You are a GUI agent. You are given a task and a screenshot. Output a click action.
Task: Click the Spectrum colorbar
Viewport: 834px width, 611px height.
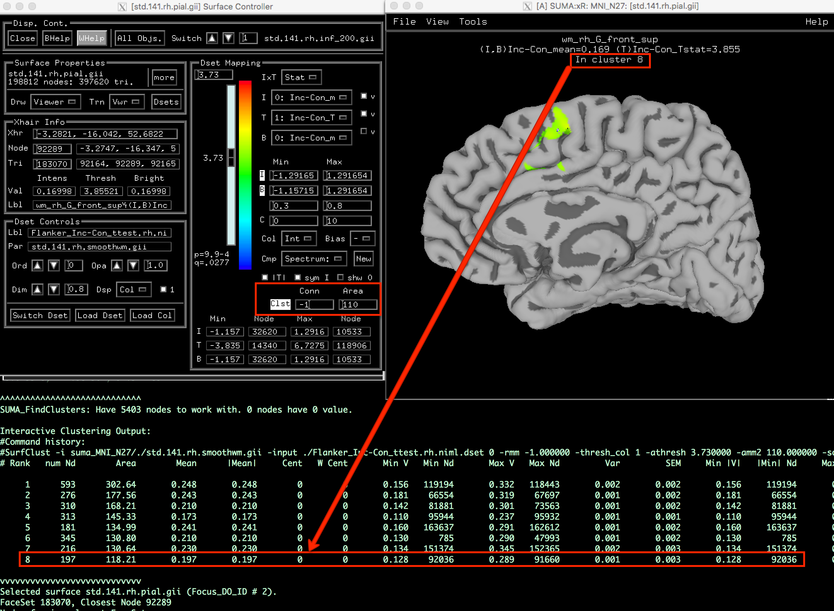(x=245, y=175)
